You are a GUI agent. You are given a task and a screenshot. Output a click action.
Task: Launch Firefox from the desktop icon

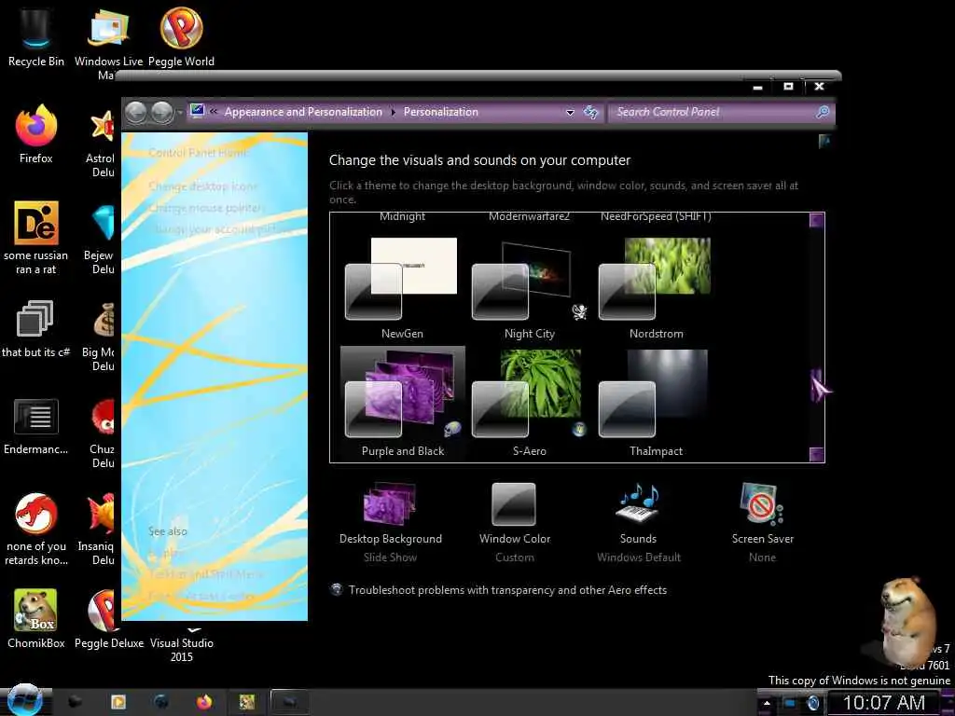36,134
